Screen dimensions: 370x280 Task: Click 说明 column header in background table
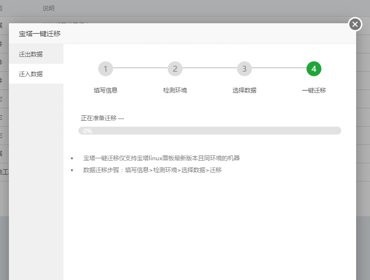click(x=49, y=8)
